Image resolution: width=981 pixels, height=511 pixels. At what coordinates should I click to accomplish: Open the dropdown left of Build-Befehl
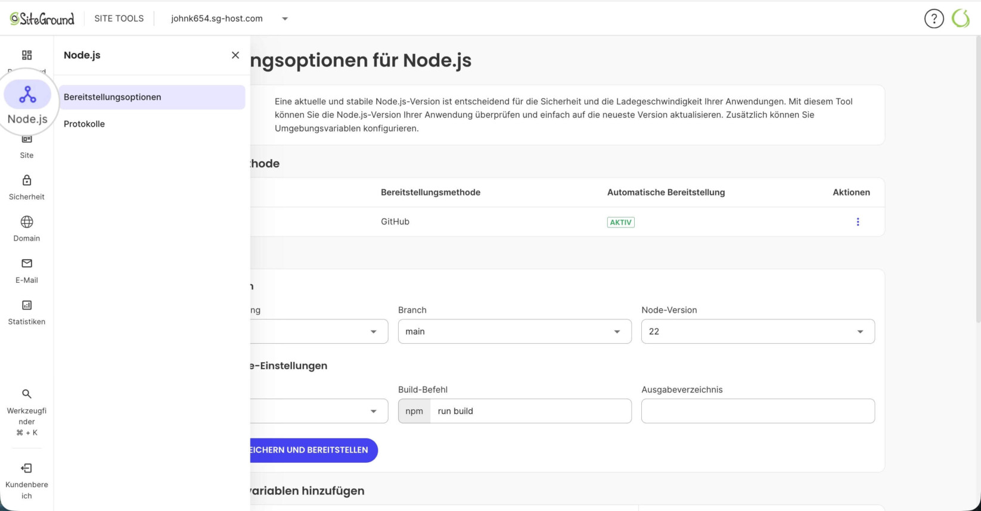(x=319, y=411)
